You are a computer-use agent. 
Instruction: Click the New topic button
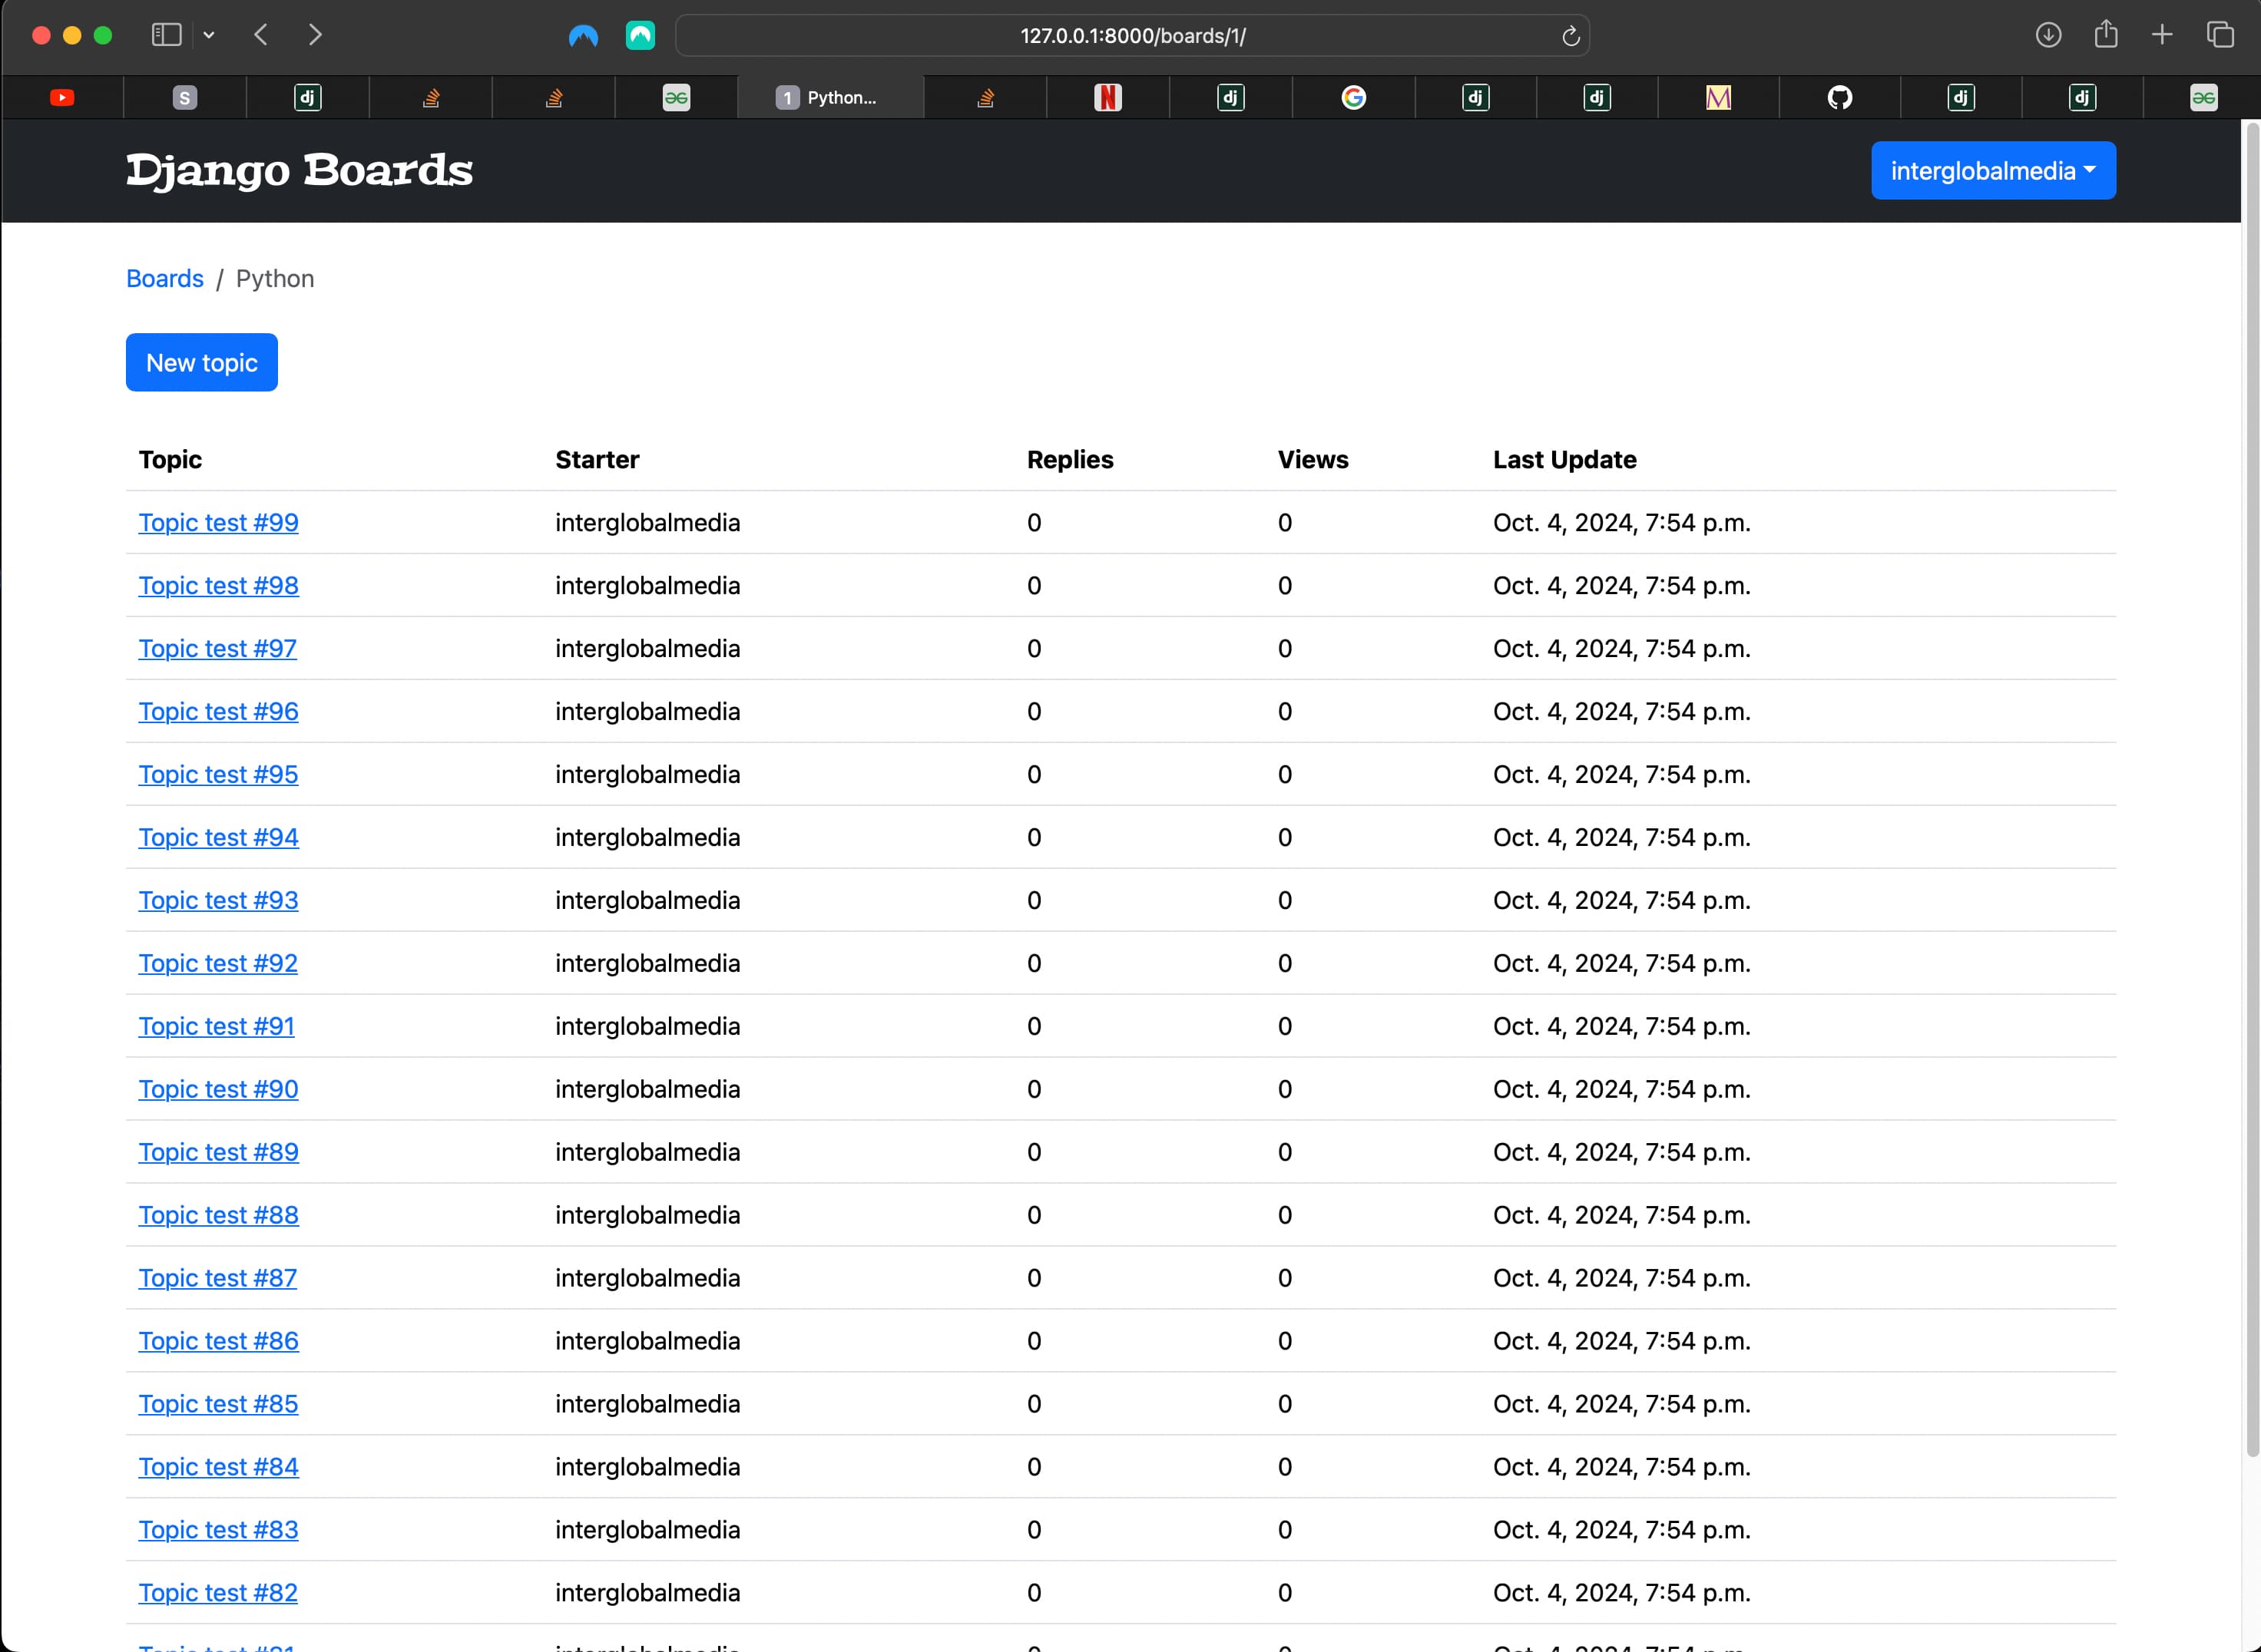tap(202, 363)
